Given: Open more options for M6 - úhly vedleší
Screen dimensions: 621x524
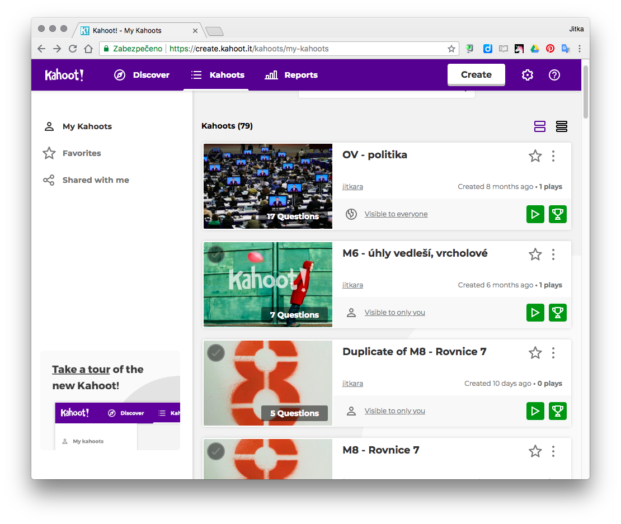Looking at the screenshot, I should click(553, 254).
